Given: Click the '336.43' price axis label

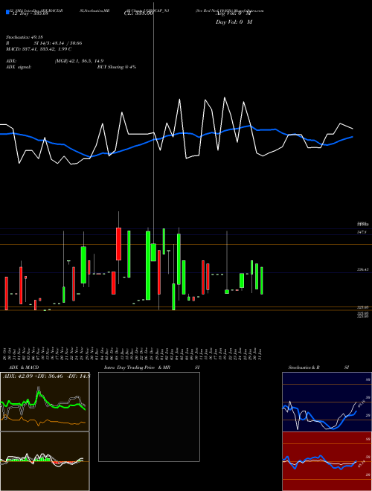Looking at the screenshot, I should pos(363,269).
